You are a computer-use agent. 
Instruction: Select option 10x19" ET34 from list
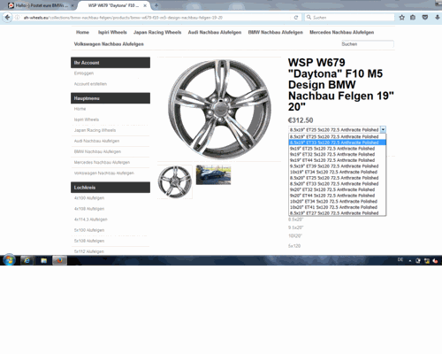[x=337, y=172]
